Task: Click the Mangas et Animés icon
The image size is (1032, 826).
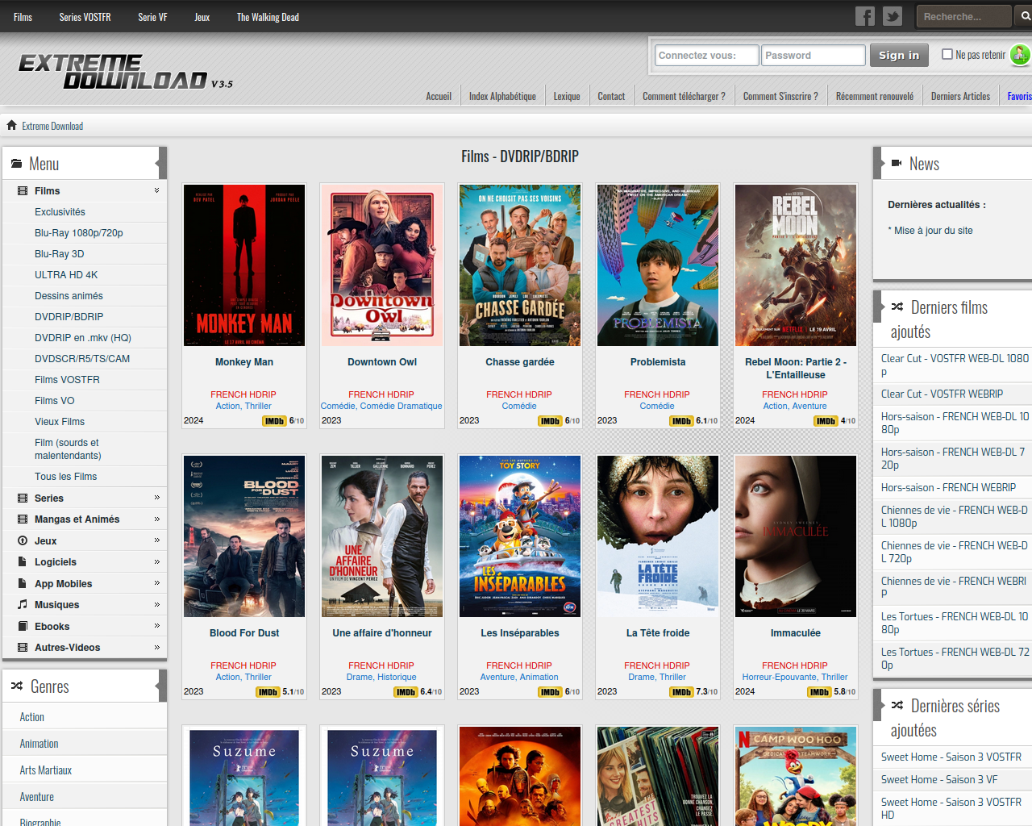Action: [x=23, y=519]
